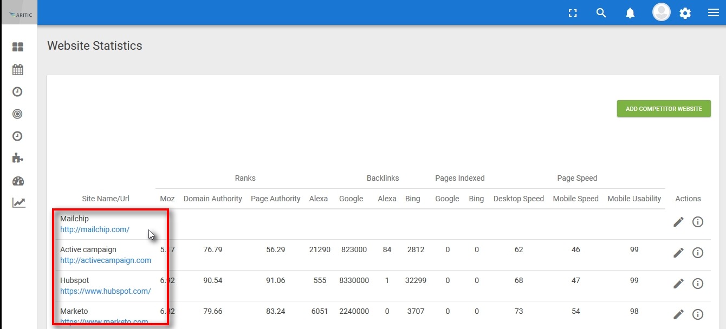Click Alexa backlinks value 84
This screenshot has width=726, height=329.
387,249
